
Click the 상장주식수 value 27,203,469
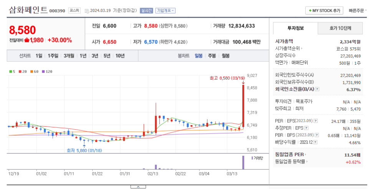[x=350, y=56]
